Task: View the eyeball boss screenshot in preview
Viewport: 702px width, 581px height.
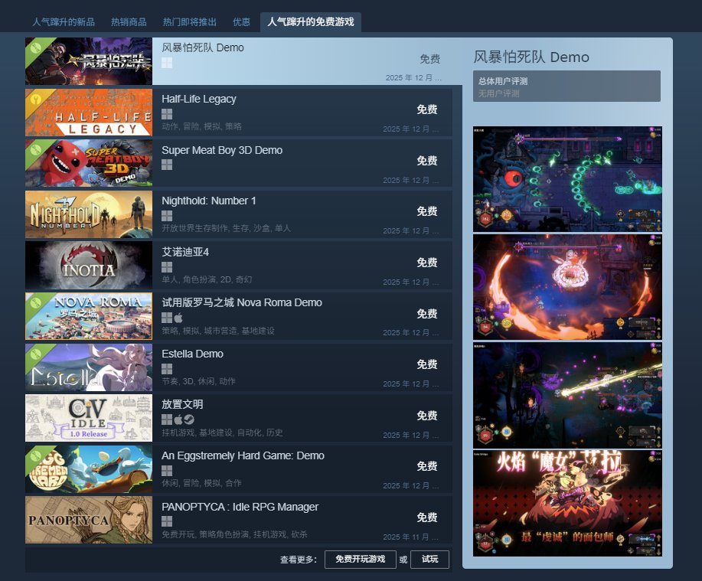Action: 567,179
